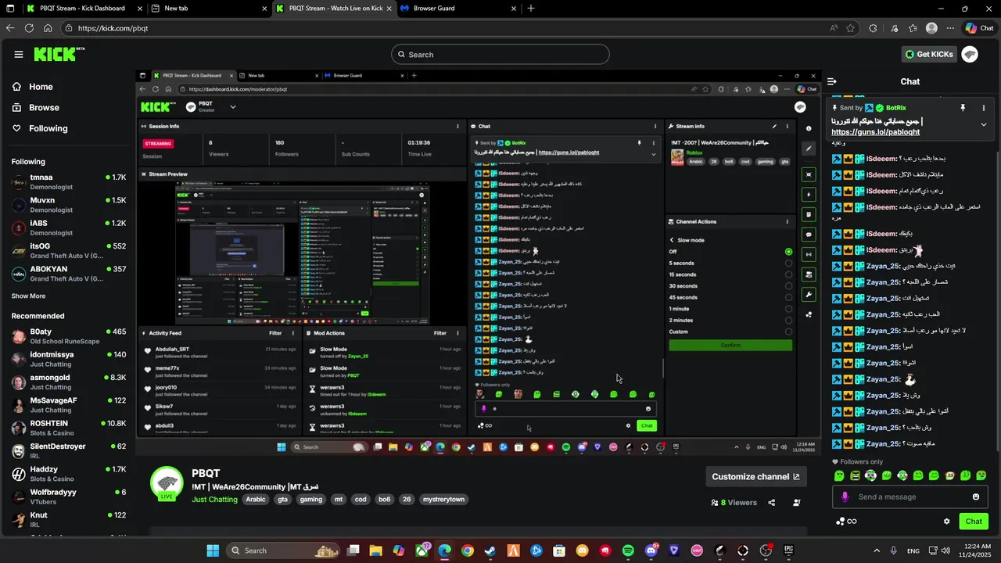Open the Kick hamburger menu
This screenshot has height=563, width=1001.
(x=19, y=55)
